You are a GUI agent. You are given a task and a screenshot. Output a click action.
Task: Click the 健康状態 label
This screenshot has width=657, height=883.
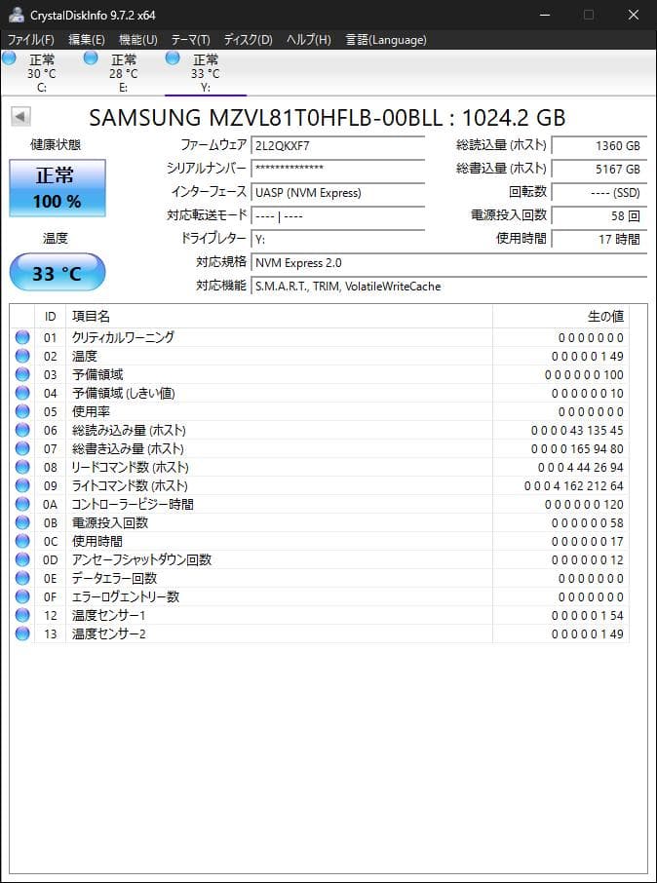coord(56,144)
